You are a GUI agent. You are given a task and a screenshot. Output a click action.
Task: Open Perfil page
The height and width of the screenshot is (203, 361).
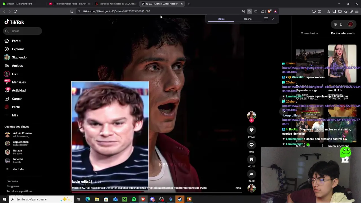click(16, 107)
